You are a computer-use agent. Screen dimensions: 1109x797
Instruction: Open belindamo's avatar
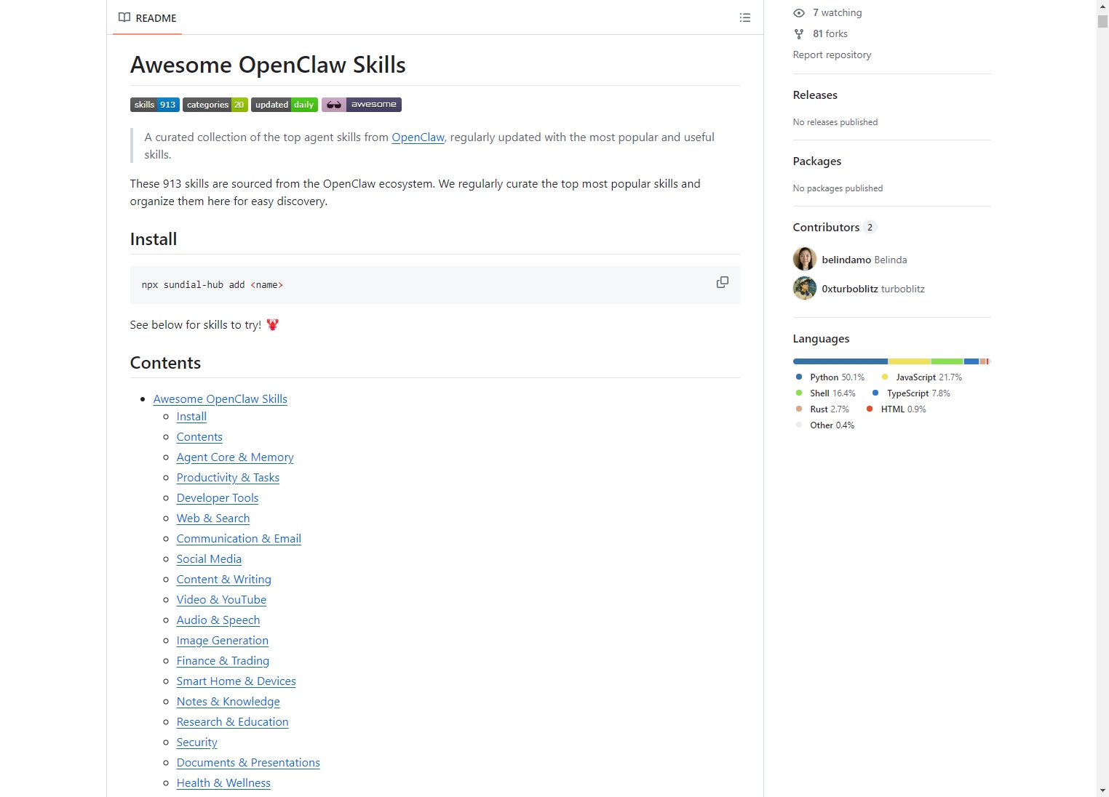point(805,259)
